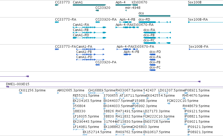The height and width of the screenshot is (136, 223).
Task: Click the dco gene bar glyph
Action: (x=154, y=16)
